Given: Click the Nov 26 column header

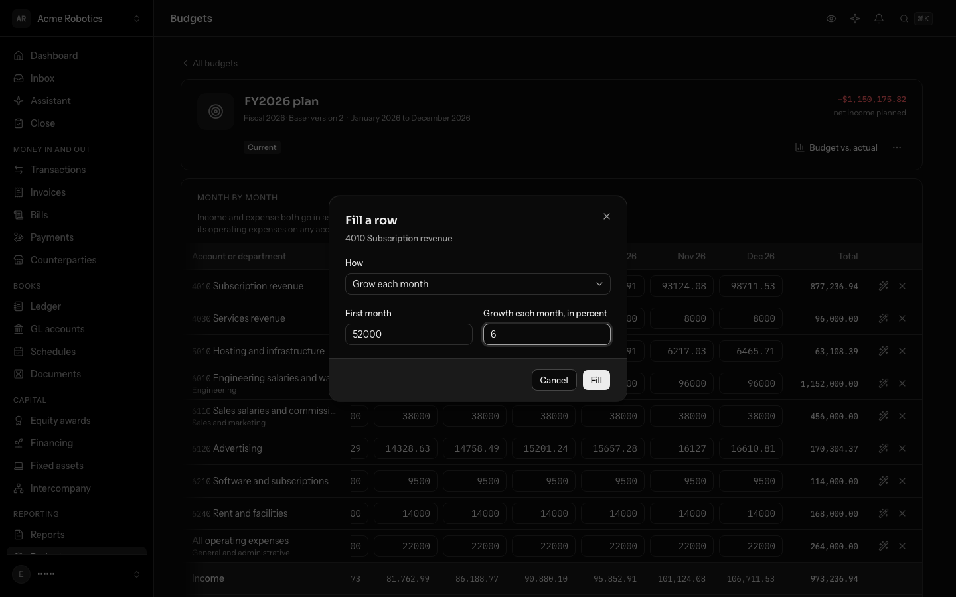Looking at the screenshot, I should (x=692, y=256).
